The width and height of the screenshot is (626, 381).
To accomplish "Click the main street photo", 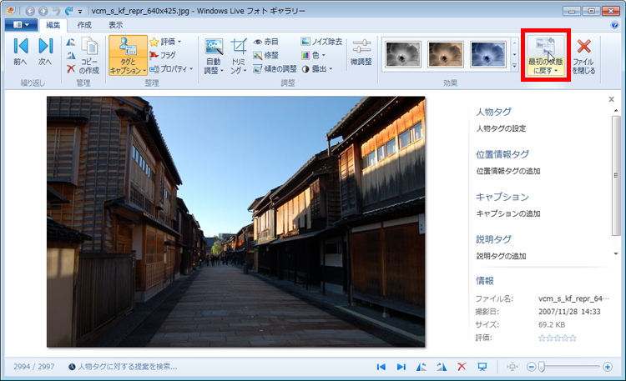I will 236,222.
